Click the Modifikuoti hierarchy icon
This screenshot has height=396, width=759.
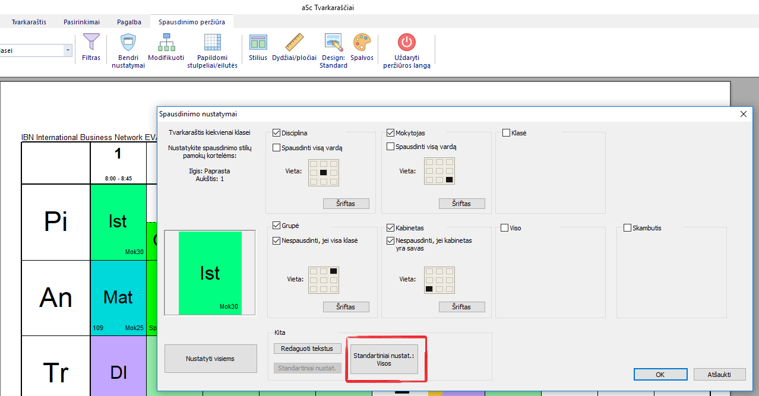[x=166, y=43]
